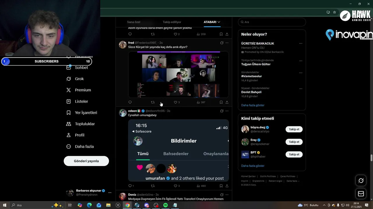This screenshot has height=209, width=373.
Task: Open the Gizlilik Politikası footer link
Action: point(268,176)
